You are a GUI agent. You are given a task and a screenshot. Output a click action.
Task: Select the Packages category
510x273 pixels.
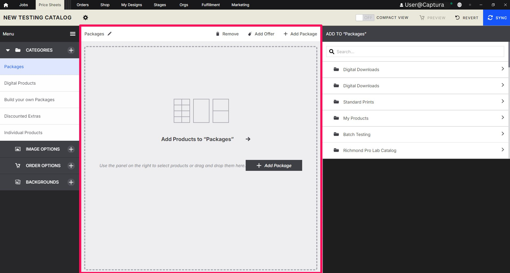39,67
